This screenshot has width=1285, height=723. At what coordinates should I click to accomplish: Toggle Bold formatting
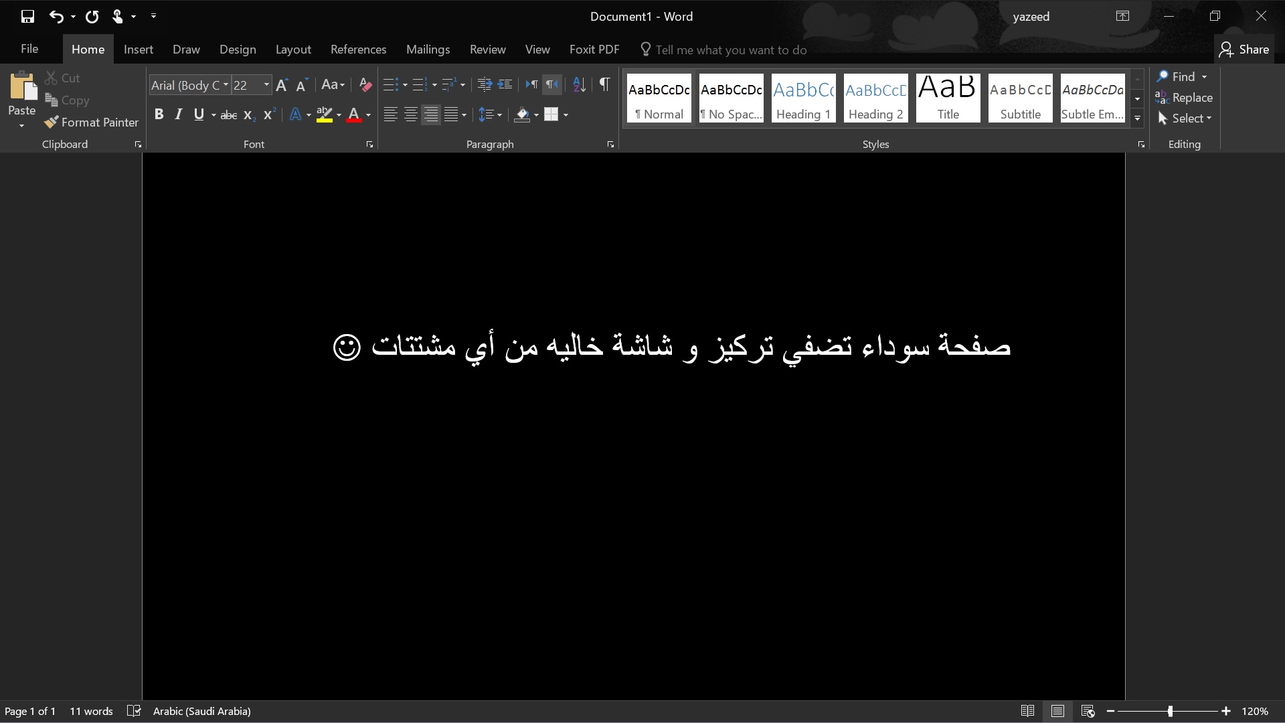click(159, 114)
